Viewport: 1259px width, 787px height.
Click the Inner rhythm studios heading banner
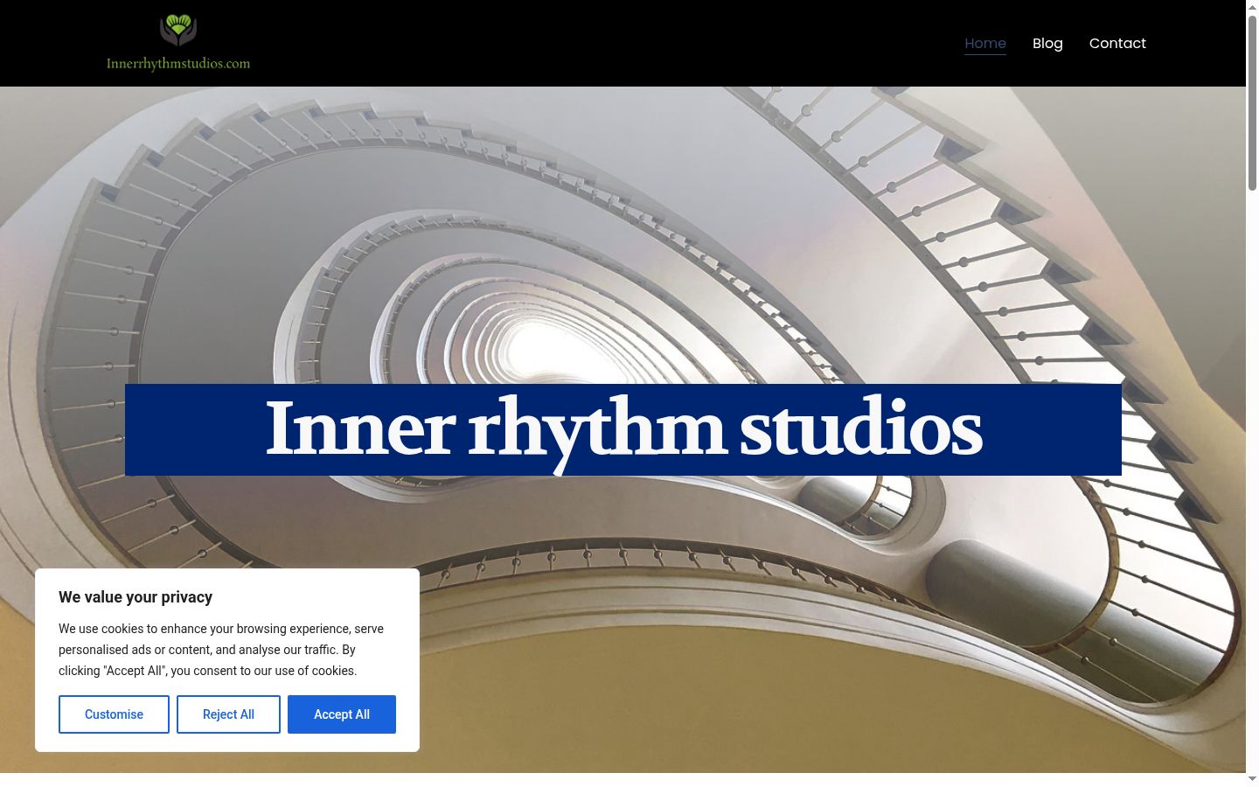(x=623, y=429)
